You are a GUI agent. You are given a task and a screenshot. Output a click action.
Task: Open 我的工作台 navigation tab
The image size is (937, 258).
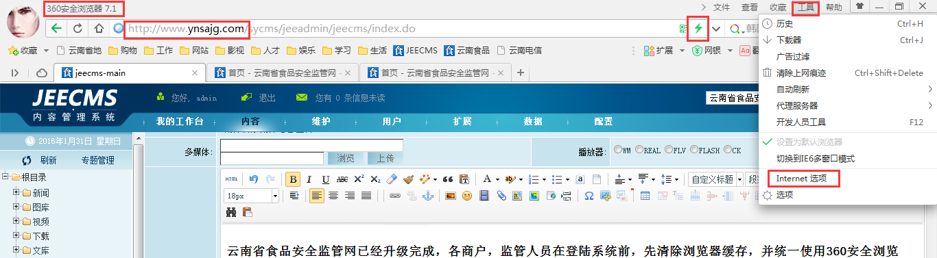pyautogui.click(x=180, y=121)
